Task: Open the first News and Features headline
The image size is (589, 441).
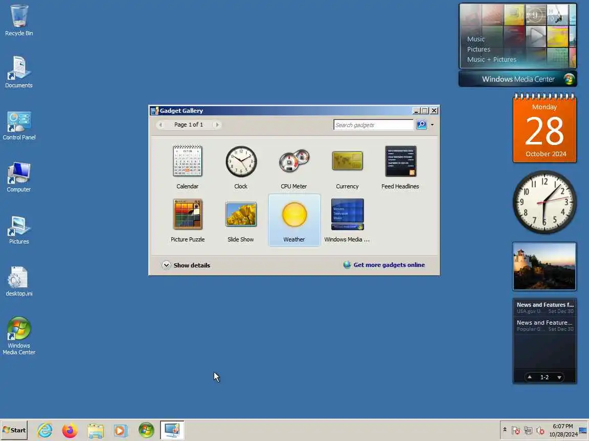Action: [x=545, y=307]
